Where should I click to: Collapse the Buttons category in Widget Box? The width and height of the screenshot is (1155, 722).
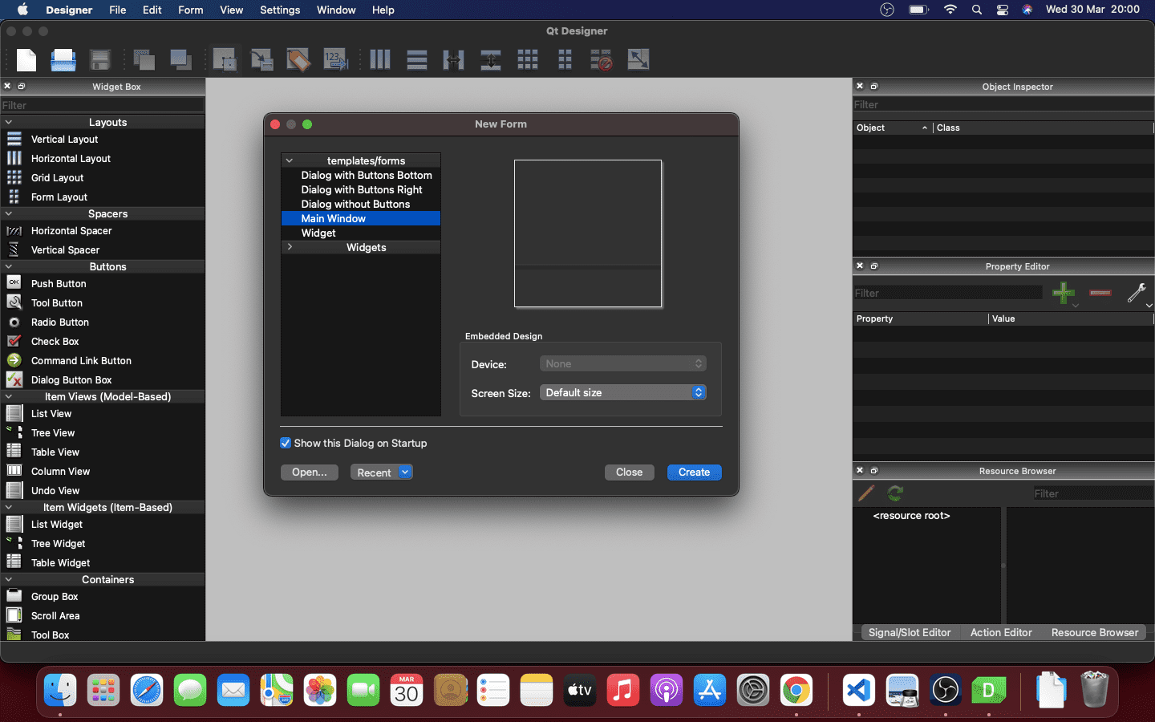[9, 266]
